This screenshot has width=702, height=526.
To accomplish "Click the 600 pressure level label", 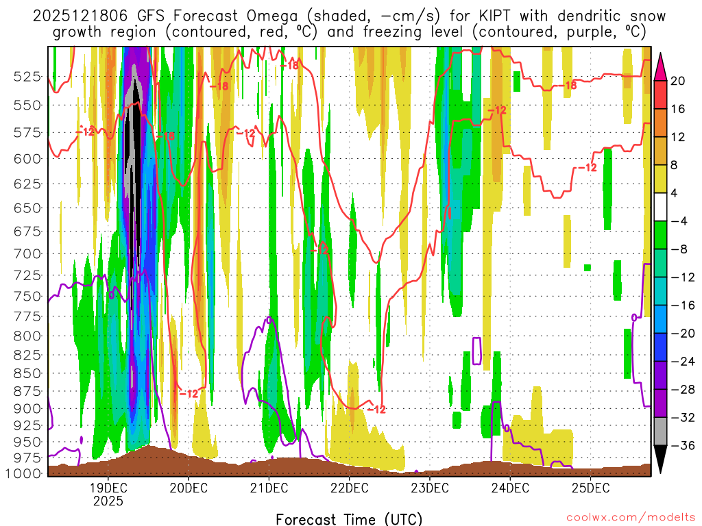I will 27,159.
